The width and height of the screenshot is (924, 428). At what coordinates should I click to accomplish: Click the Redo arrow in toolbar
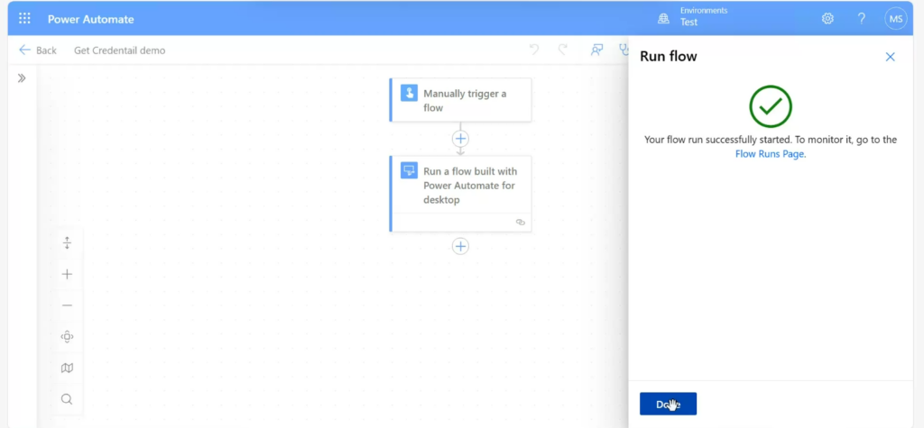(563, 50)
